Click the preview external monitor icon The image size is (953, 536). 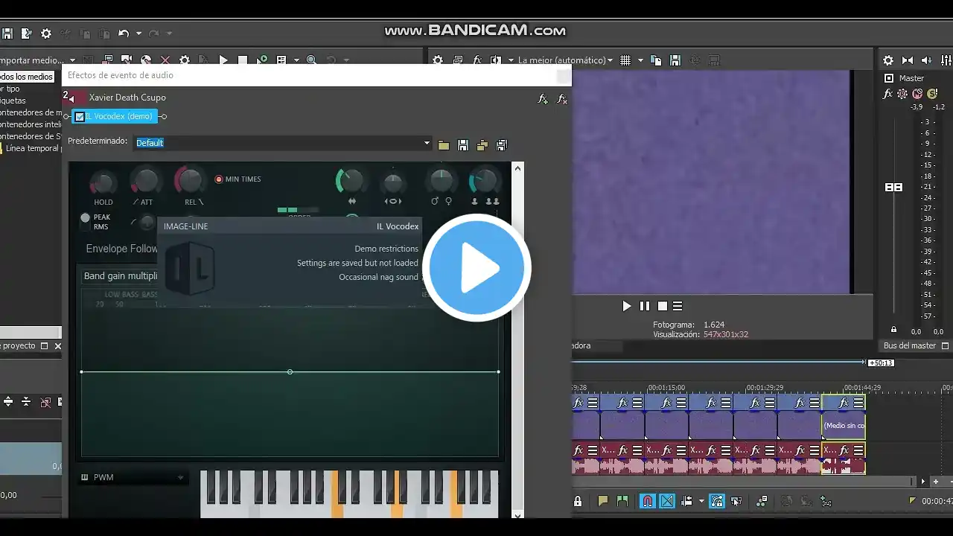tap(458, 60)
